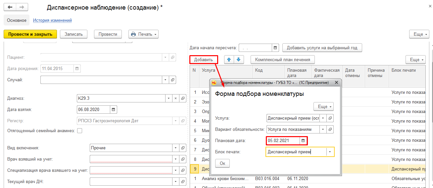Expand Вариант обязательности dropdown list
Screen dimensions: 433x188
pyautogui.click(x=323, y=130)
